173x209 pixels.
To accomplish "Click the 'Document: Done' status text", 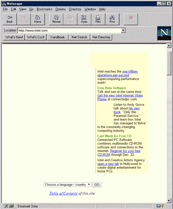I will click(x=28, y=206).
